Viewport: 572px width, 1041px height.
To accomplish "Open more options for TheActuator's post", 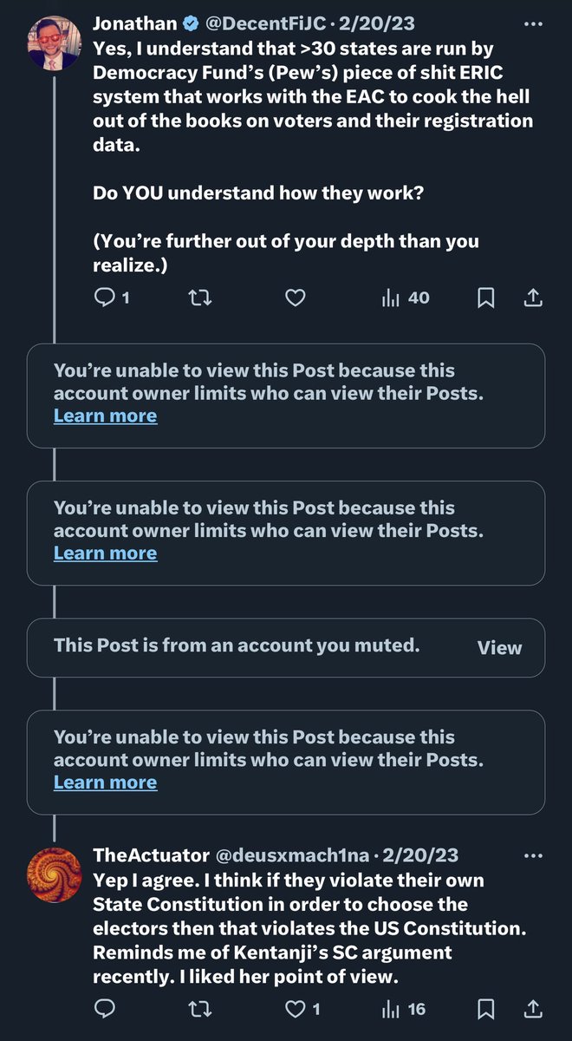I will point(534,855).
